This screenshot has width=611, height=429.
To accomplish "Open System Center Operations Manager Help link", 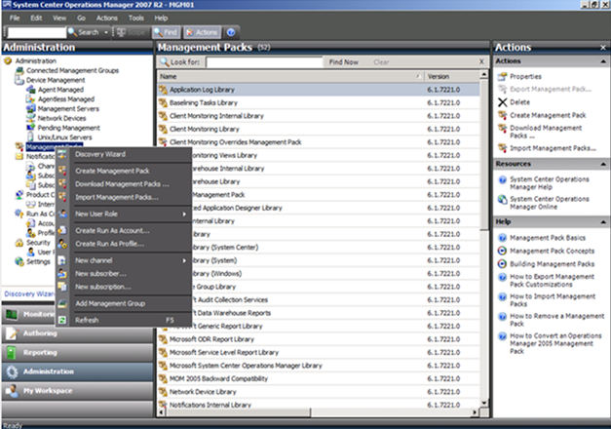I will click(x=550, y=183).
